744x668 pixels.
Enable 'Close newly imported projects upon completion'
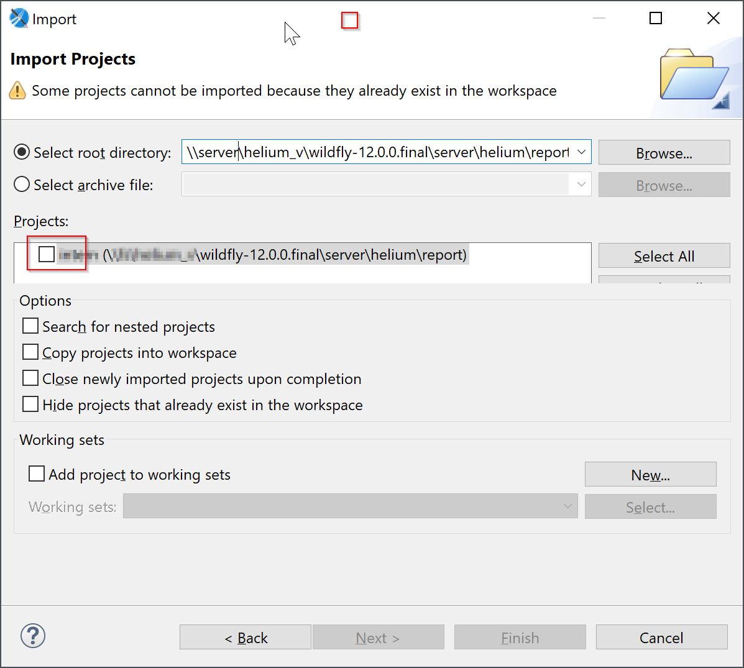[x=30, y=378]
